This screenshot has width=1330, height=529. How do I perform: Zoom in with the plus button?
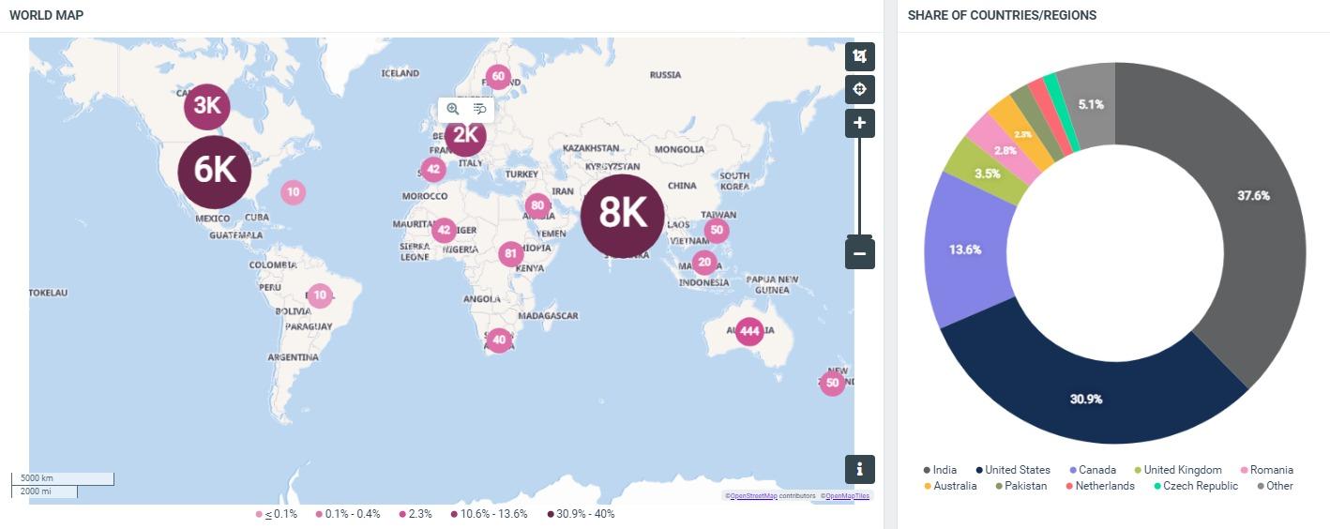coord(859,123)
